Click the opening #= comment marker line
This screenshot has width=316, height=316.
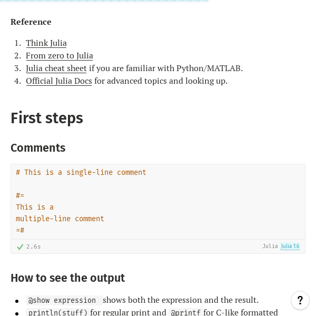tap(20, 195)
